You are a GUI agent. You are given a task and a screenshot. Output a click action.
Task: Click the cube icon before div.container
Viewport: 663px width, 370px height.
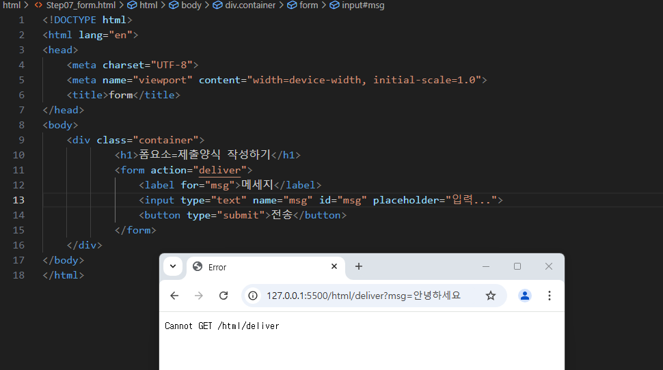tap(218, 5)
